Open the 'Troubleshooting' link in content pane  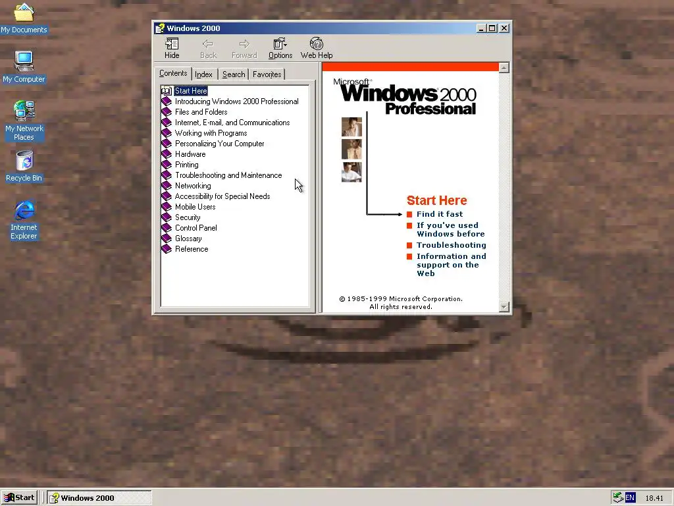(x=452, y=245)
